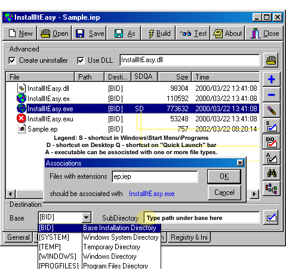Browse for DLL with open-folder icon

point(270,60)
